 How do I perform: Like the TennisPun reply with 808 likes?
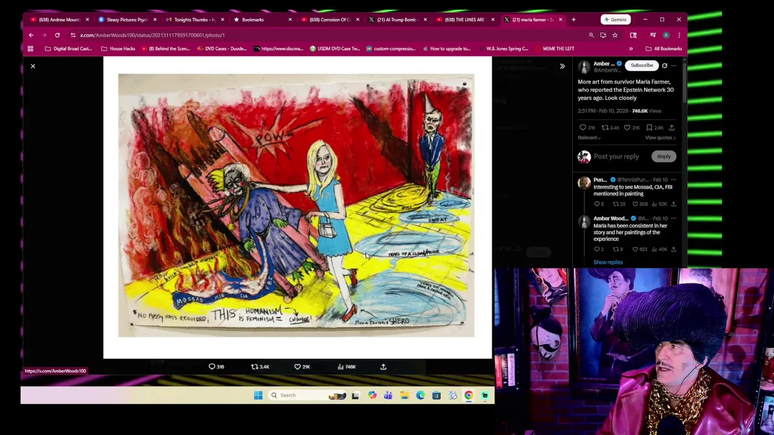click(636, 204)
